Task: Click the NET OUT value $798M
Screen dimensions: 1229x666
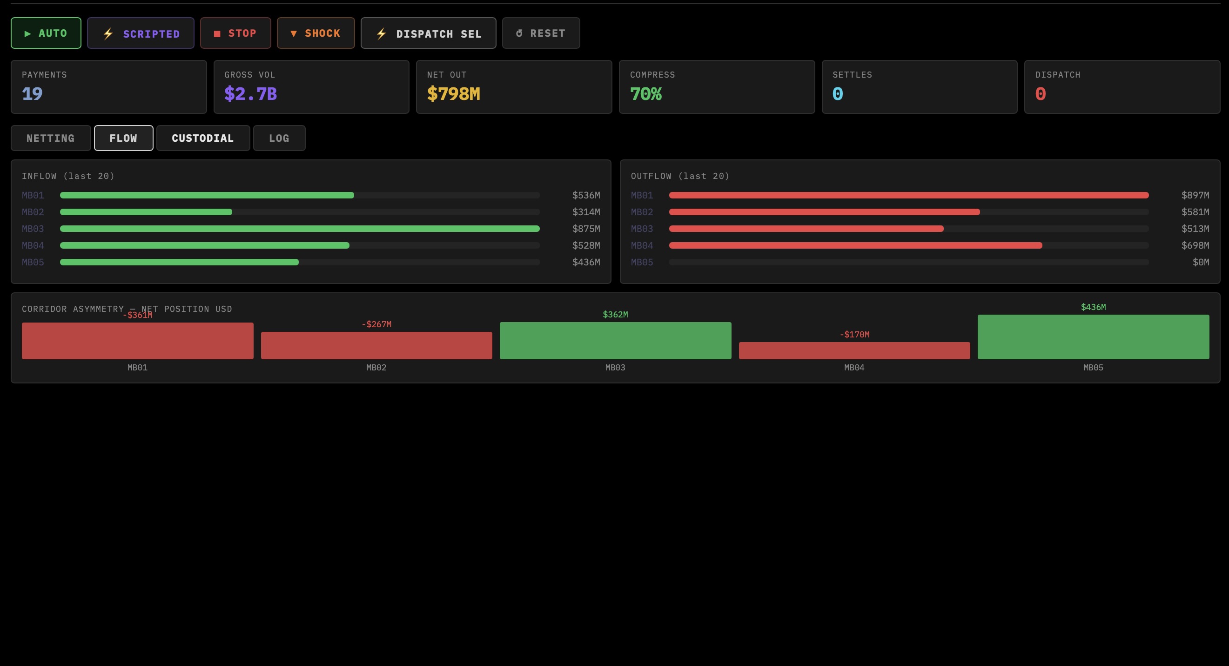Action: (x=453, y=94)
